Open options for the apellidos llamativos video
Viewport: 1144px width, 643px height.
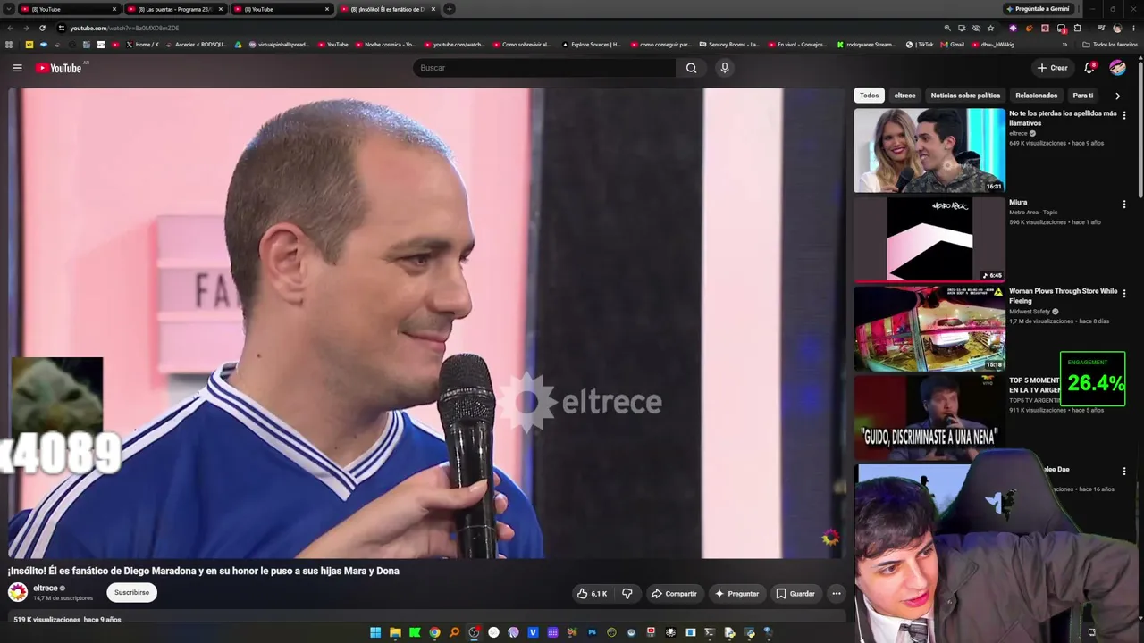(1124, 116)
